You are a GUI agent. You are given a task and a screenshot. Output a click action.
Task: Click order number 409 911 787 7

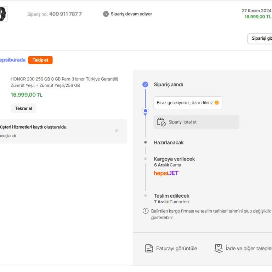click(66, 14)
